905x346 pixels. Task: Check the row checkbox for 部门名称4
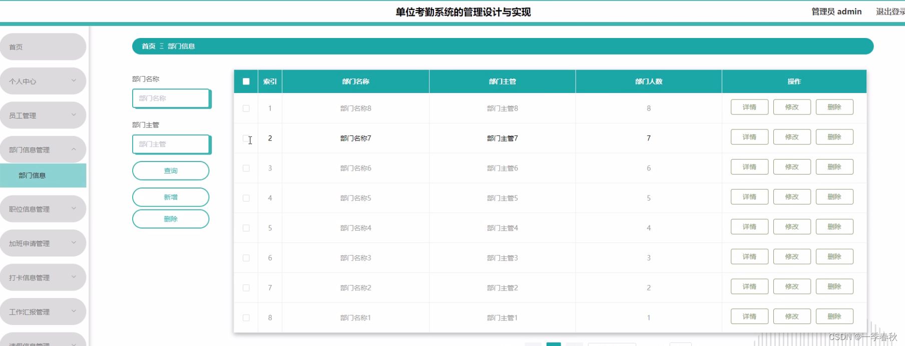coord(246,228)
